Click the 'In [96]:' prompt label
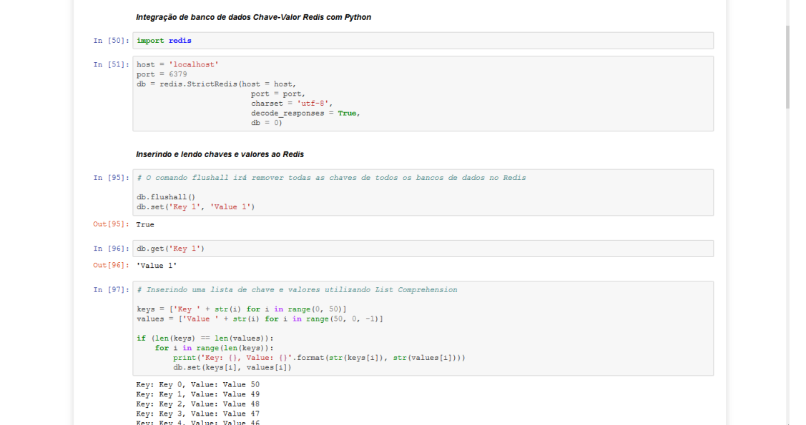This screenshot has height=425, width=806. (112, 249)
